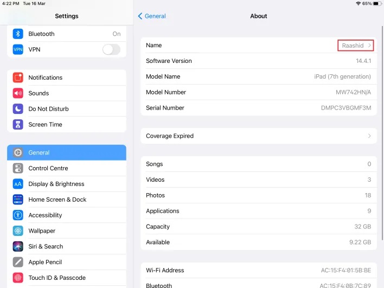Viewport: 384px width, 288px height.
Task: Tap the Wallpaper flower icon
Action: (18, 231)
